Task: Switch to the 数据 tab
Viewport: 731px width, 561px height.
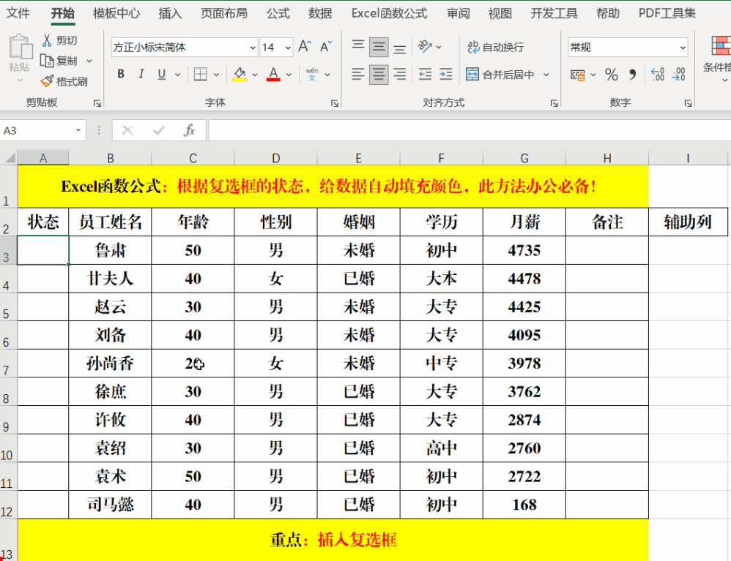Action: (320, 13)
